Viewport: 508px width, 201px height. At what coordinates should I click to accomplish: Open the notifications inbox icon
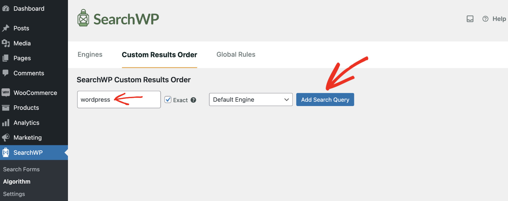(470, 19)
